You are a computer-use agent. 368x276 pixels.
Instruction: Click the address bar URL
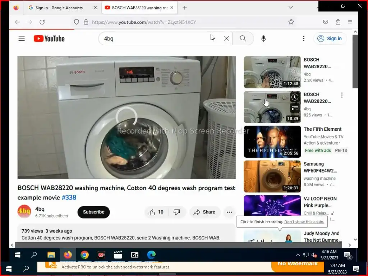click(x=144, y=22)
